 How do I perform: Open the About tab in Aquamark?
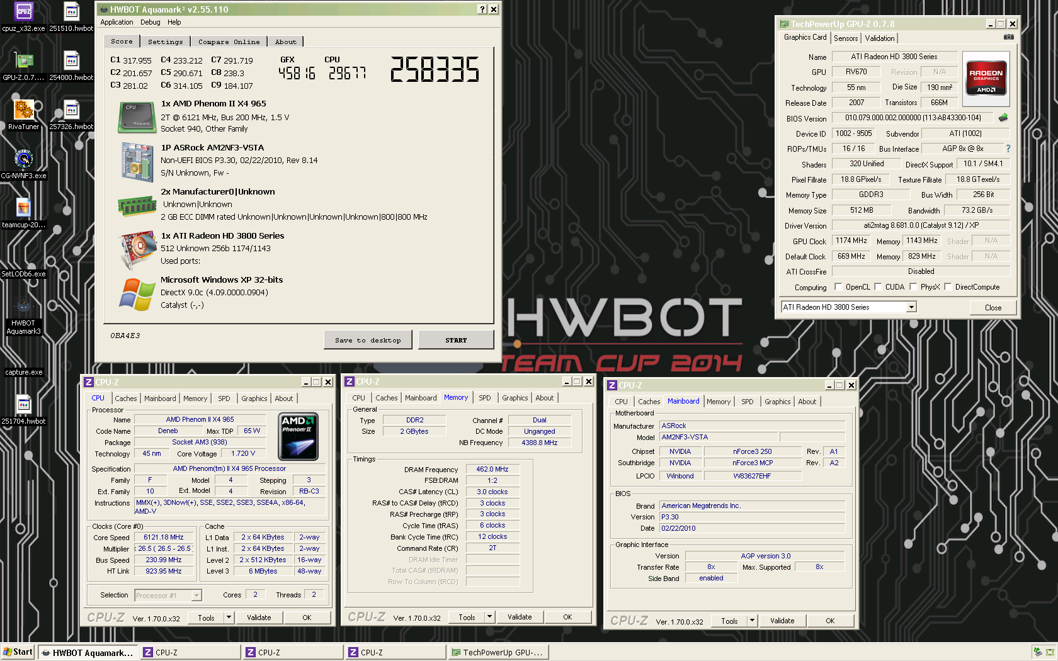(285, 42)
